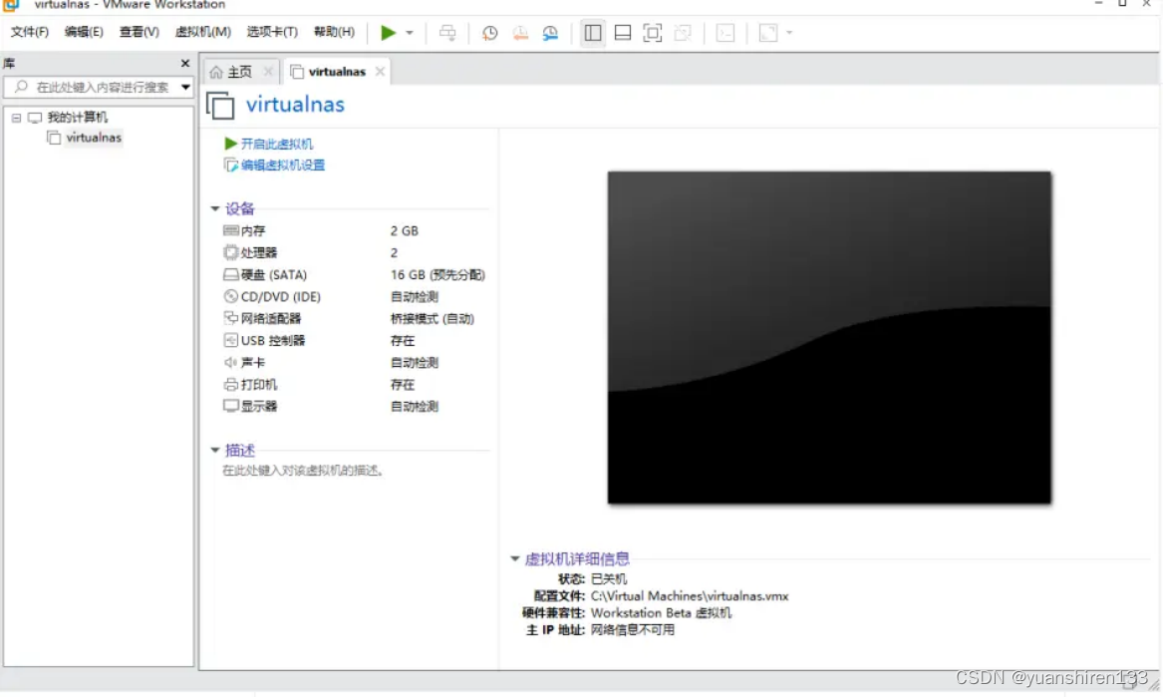Open the power button dropdown arrow

pos(408,33)
